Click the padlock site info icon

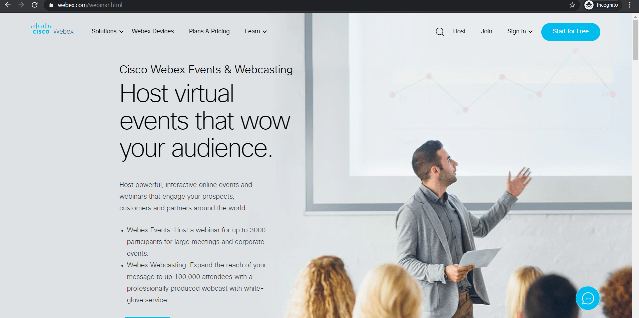tap(51, 5)
